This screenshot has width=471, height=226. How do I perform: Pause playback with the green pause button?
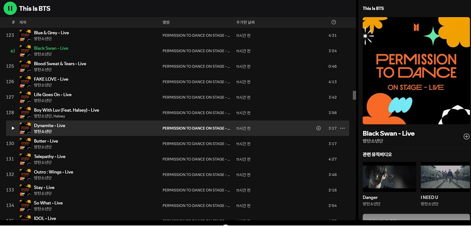[10, 8]
